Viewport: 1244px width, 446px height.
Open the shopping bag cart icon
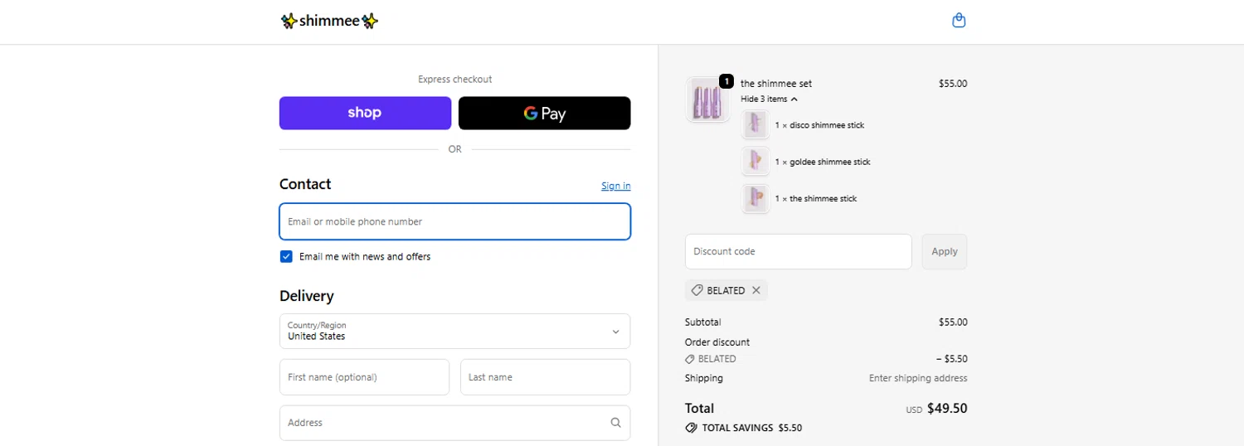(x=959, y=21)
